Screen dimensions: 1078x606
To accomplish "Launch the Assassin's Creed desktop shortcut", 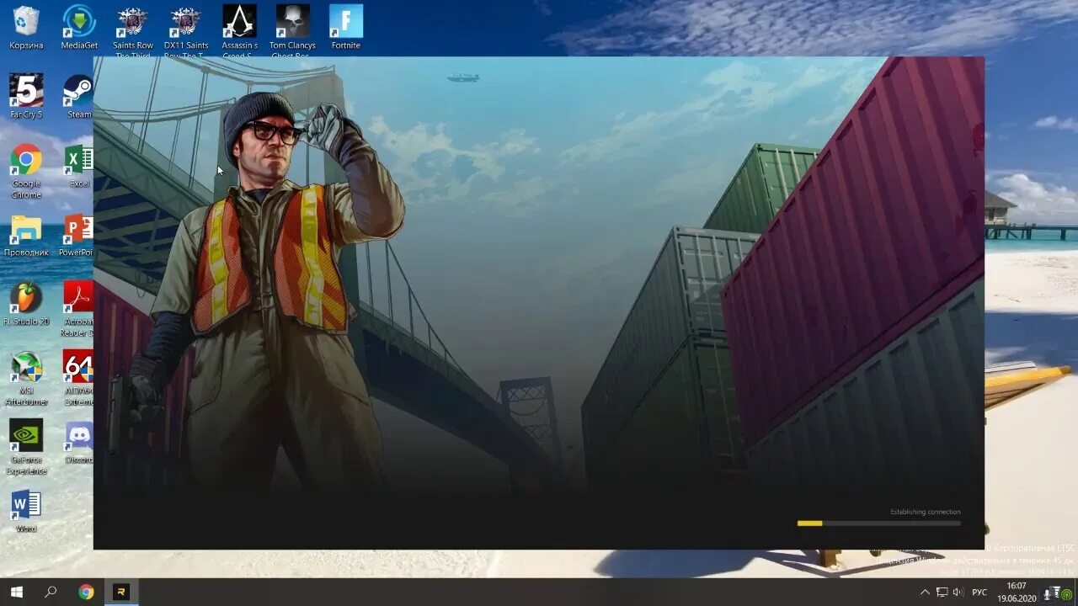I will [x=240, y=32].
